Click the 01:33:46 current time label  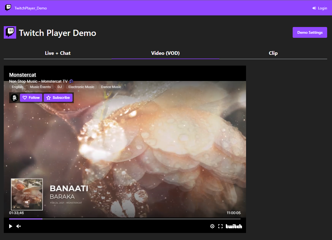[16, 213]
